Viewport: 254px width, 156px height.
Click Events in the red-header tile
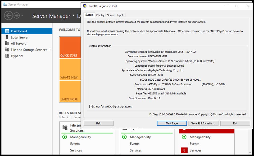(194, 144)
